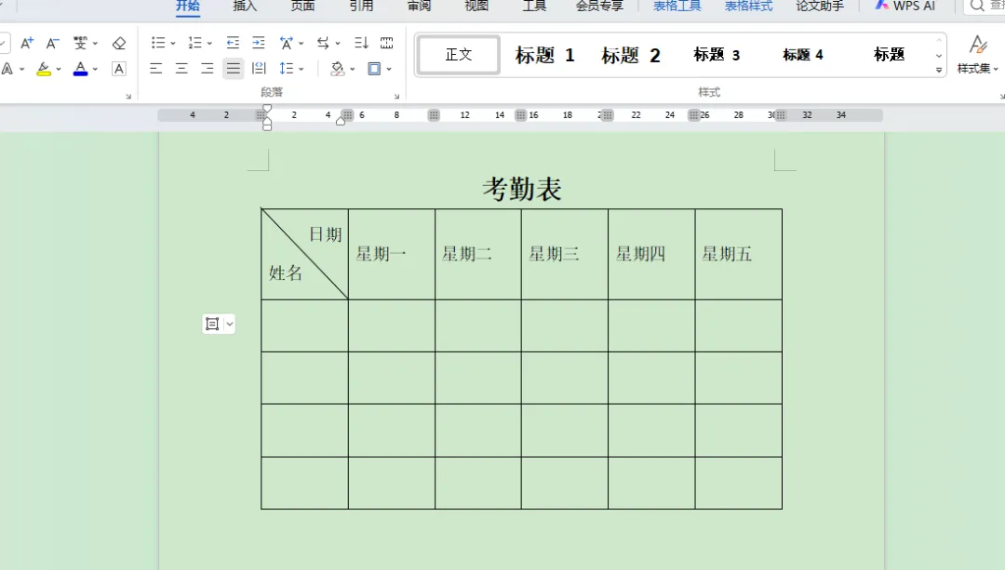Open font color dropdown arrow

click(x=96, y=69)
